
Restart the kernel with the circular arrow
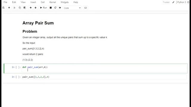(x=55, y=8)
